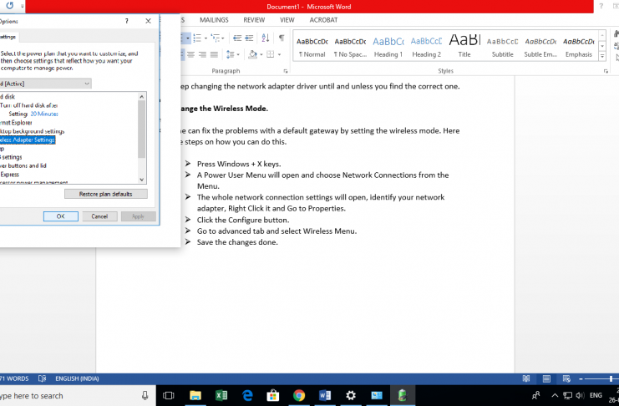Image resolution: width=619 pixels, height=406 pixels.
Task: Open the Multilevel List button
Action: click(216, 38)
